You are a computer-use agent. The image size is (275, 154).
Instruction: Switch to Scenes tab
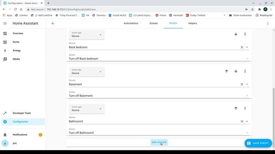coord(153,23)
